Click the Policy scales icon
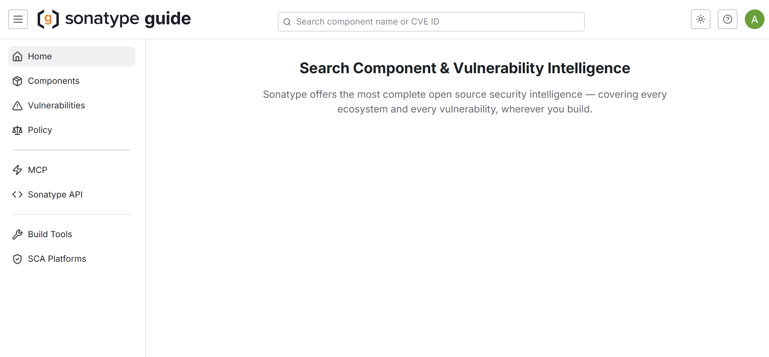Viewport: 769px width, 357px height. tap(17, 130)
